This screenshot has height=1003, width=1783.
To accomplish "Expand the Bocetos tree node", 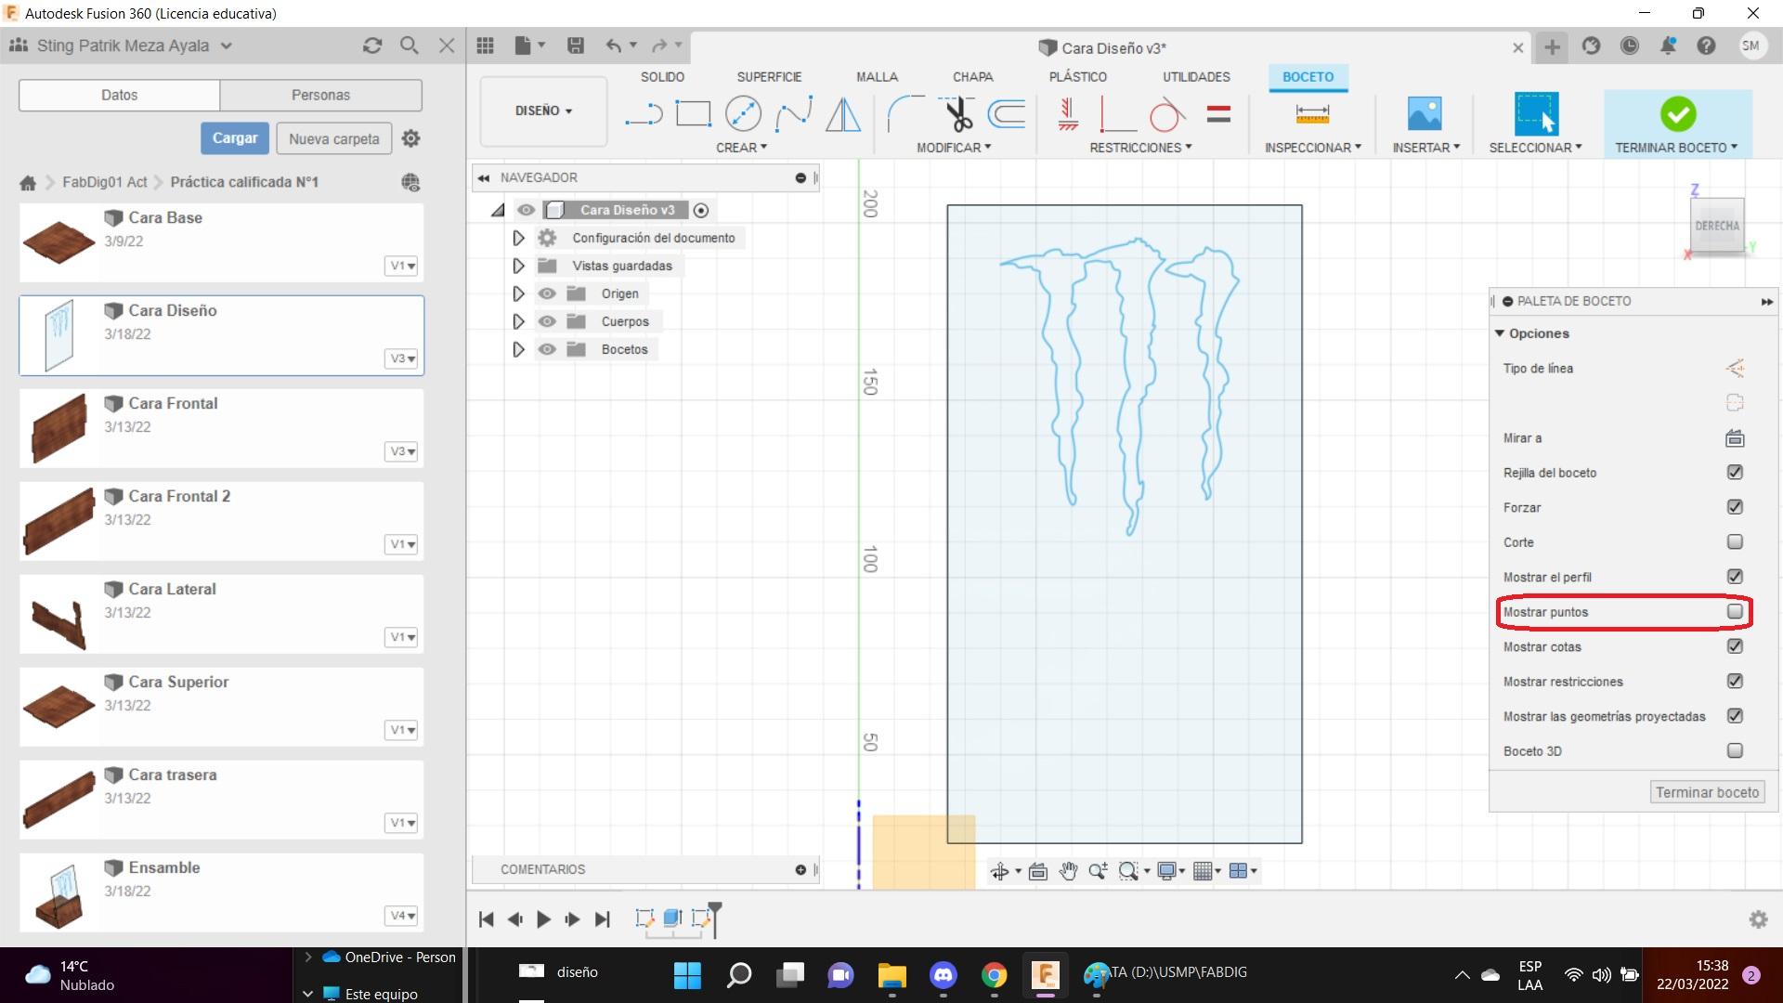I will [x=518, y=349].
